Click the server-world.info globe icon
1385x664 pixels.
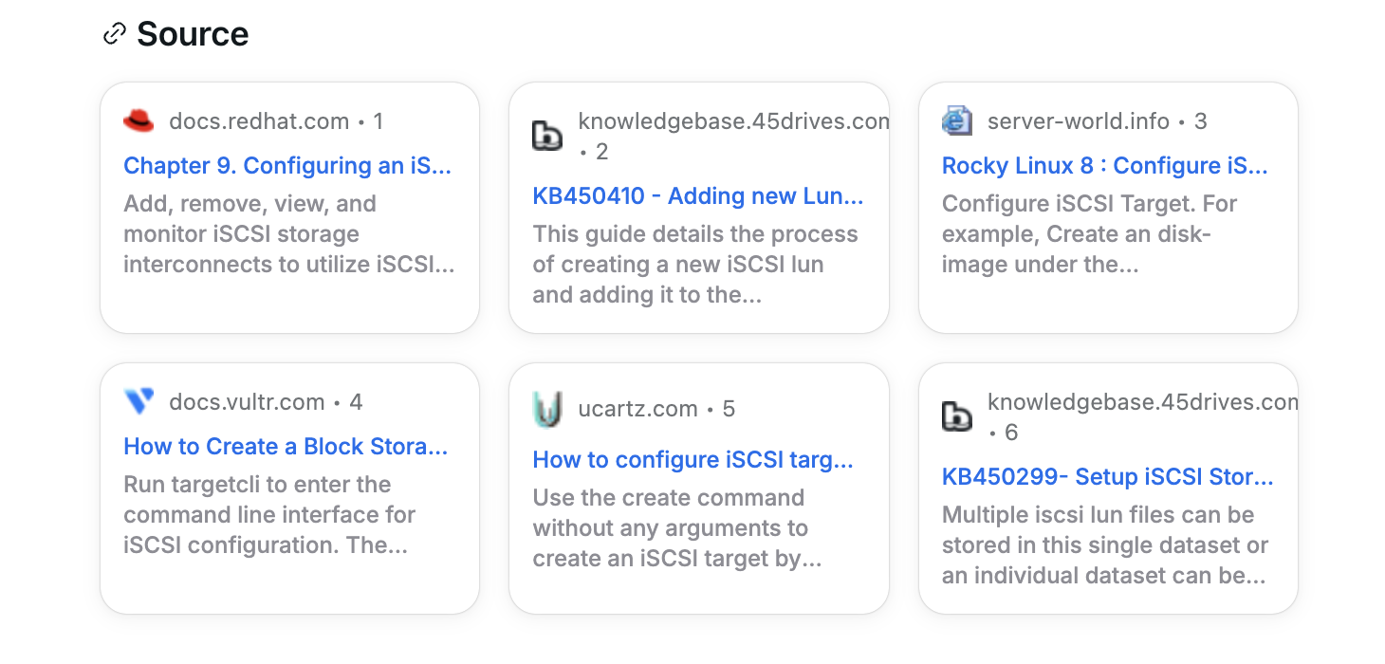957,121
